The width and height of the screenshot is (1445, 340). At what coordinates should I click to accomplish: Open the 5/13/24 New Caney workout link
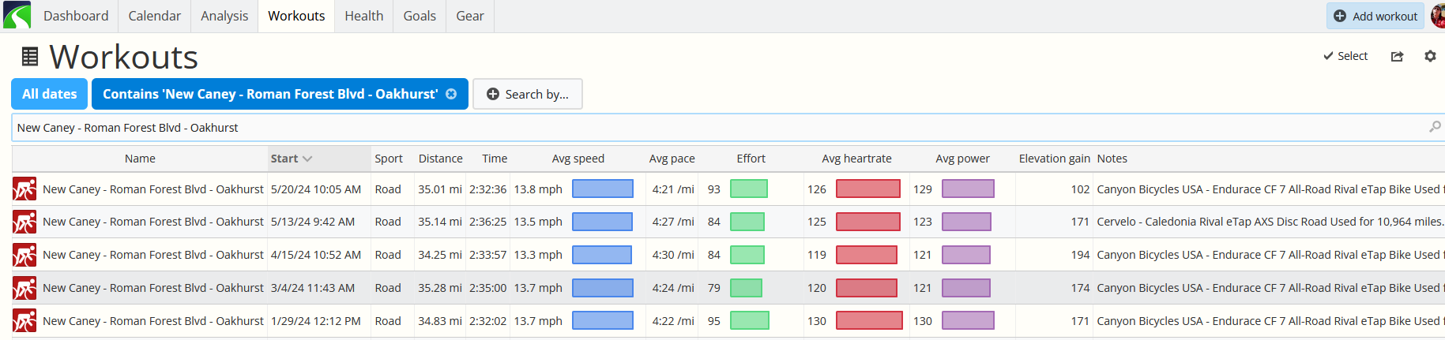pyautogui.click(x=153, y=222)
